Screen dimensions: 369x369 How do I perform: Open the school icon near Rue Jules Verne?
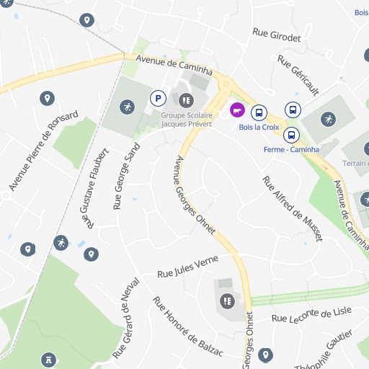pos(227,301)
